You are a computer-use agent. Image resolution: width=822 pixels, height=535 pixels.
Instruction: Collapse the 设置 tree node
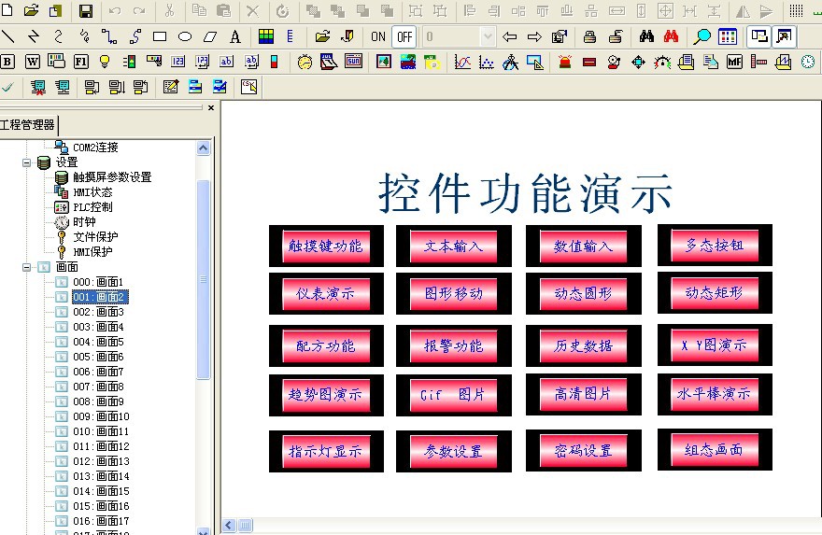pyautogui.click(x=27, y=162)
